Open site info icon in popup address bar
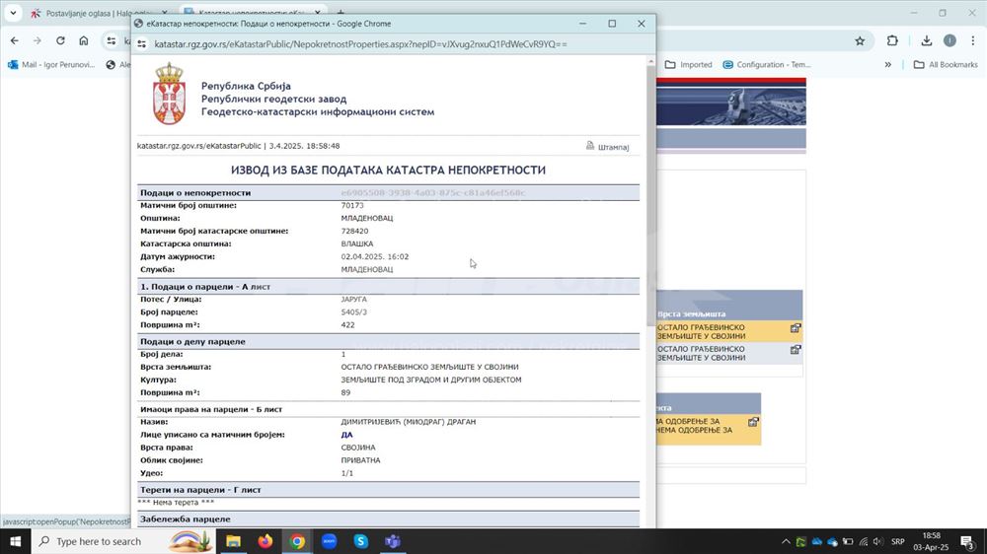This screenshot has height=554, width=987. pyautogui.click(x=141, y=44)
